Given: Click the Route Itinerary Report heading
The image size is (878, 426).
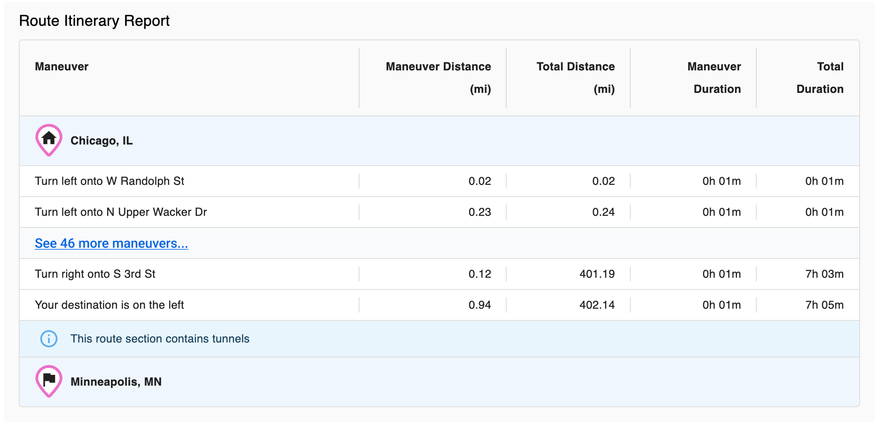Looking at the screenshot, I should click(x=94, y=21).
